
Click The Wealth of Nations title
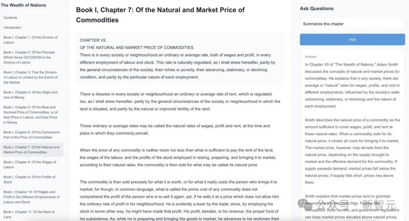point(23,5)
